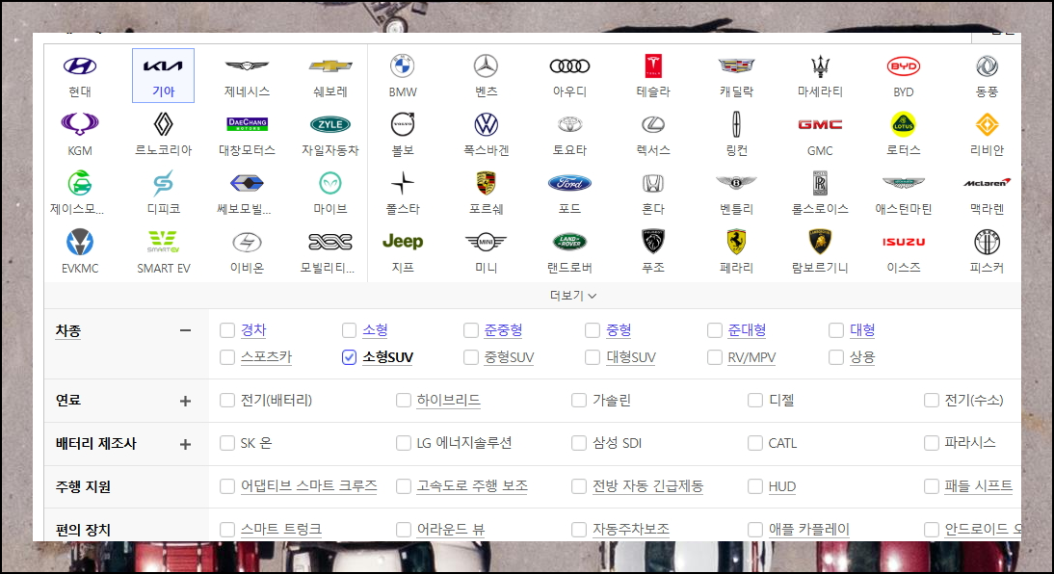Choose the Rolls-Royce (롤스로이스) logo
Screen dimensions: 1054x574
tap(820, 183)
